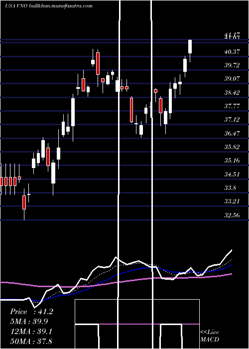
Task: Click the price label 39.07
Action: [232, 79]
